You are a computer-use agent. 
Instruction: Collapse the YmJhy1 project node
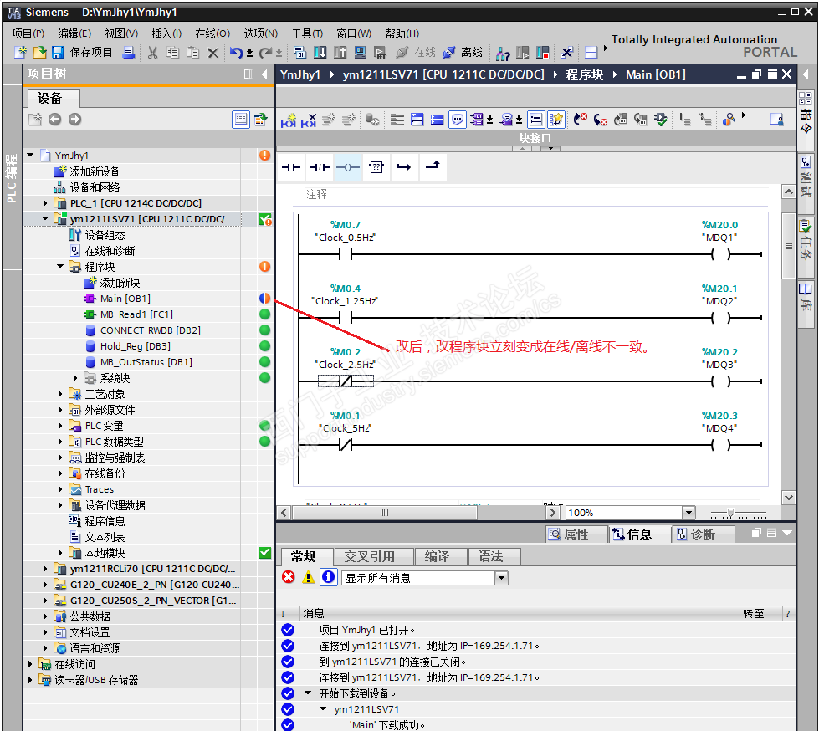30,155
